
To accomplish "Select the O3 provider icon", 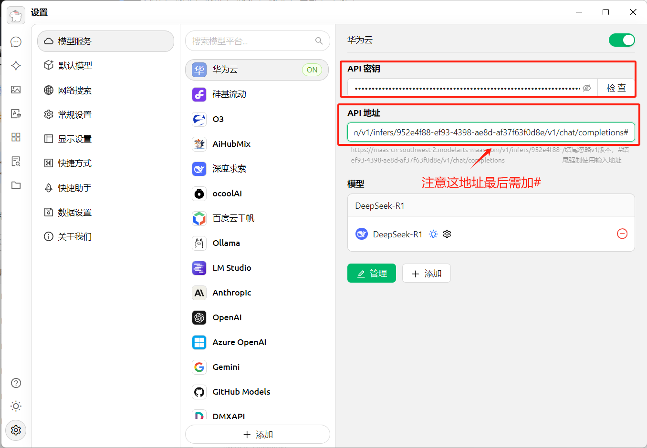I will (199, 119).
